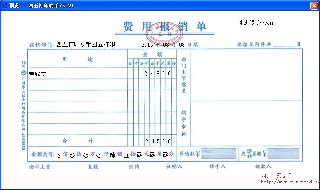Click the 领导审批 label
The height and width of the screenshot is (190, 320).
[x=184, y=123]
